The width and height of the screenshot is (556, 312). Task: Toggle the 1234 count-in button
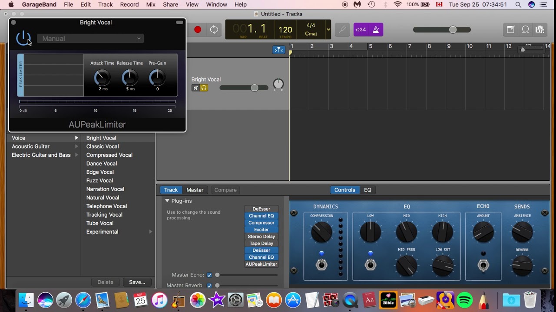click(361, 29)
